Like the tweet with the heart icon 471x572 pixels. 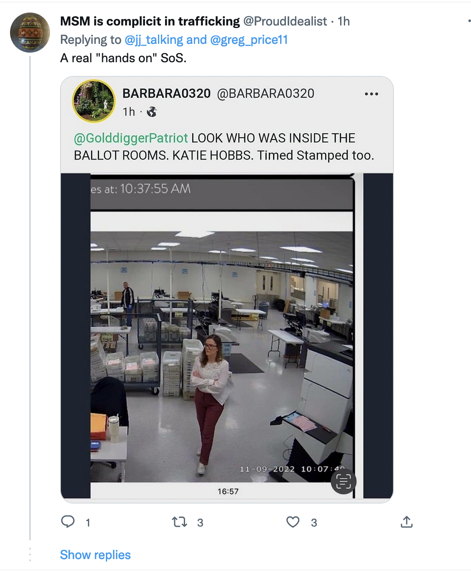pos(293,522)
